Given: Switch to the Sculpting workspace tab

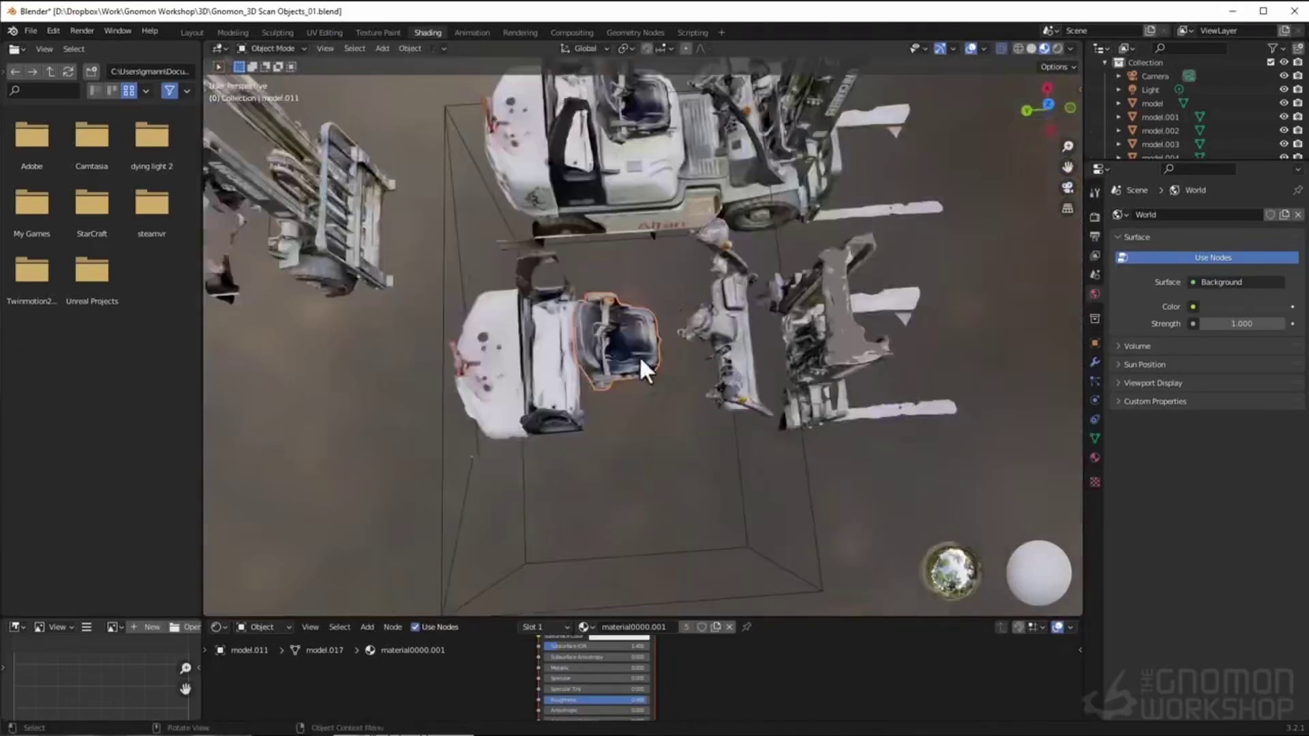Looking at the screenshot, I should click(x=277, y=33).
